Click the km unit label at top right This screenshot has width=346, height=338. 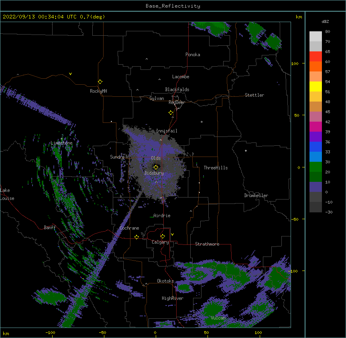pos(299,17)
